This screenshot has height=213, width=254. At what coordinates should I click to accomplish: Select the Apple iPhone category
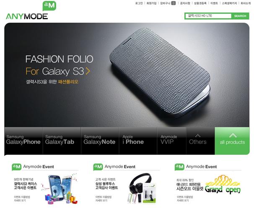[138, 140]
